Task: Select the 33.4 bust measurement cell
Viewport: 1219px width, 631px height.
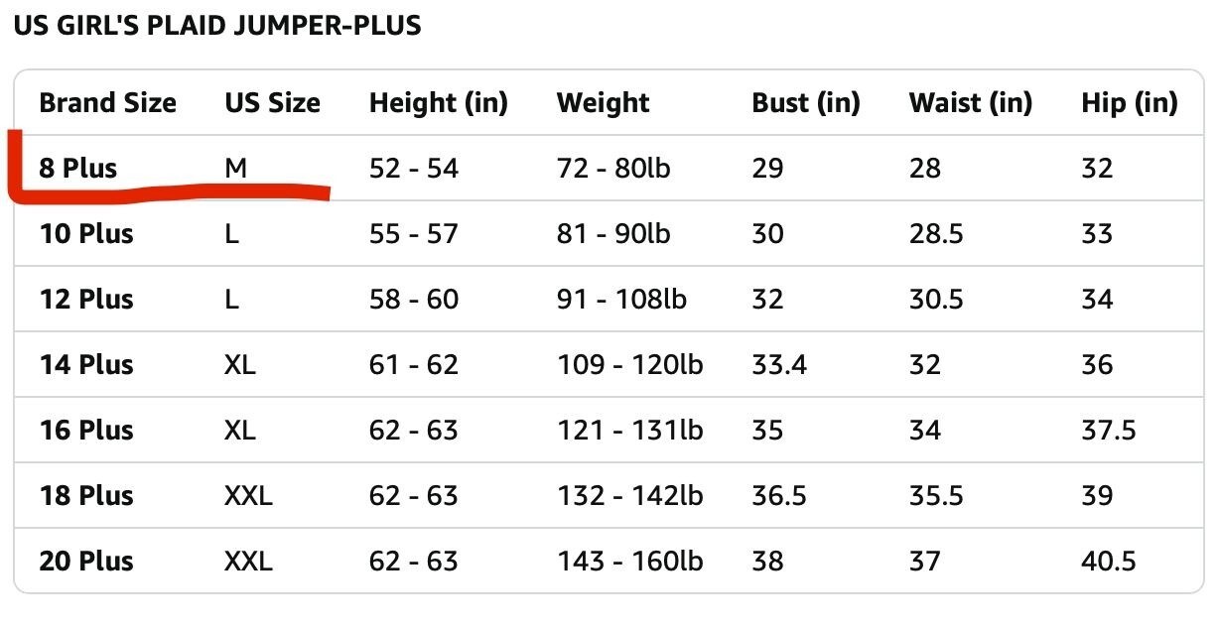Action: [779, 365]
